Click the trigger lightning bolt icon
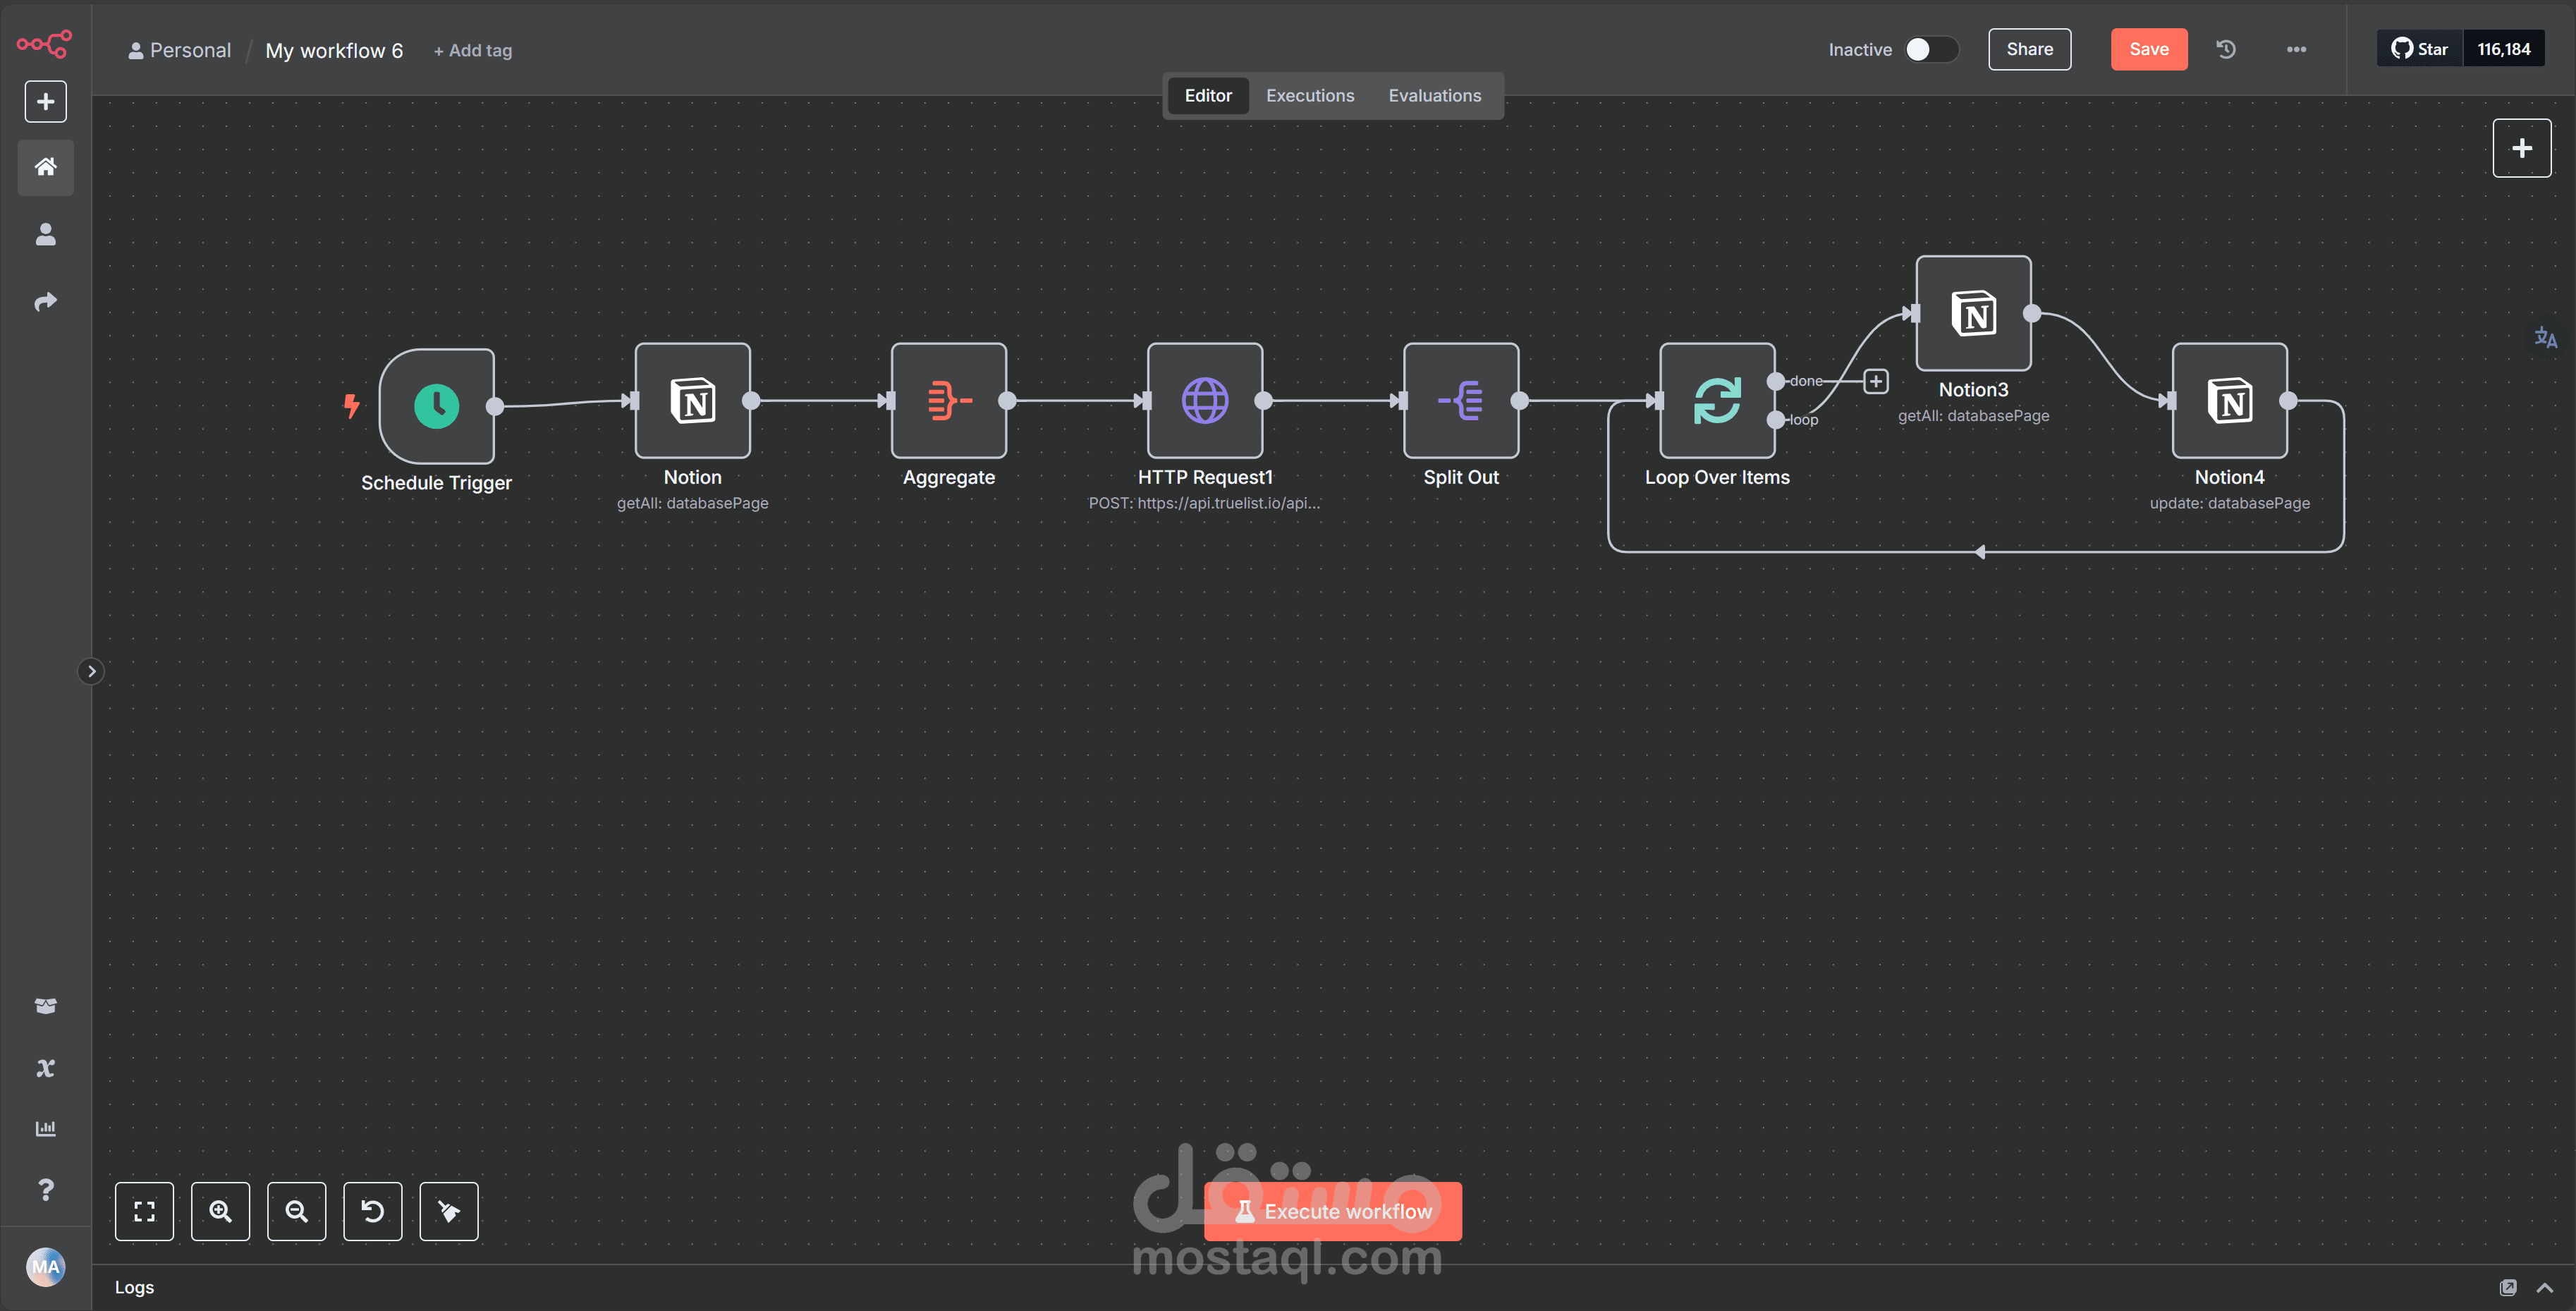This screenshot has width=2576, height=1311. 351,405
